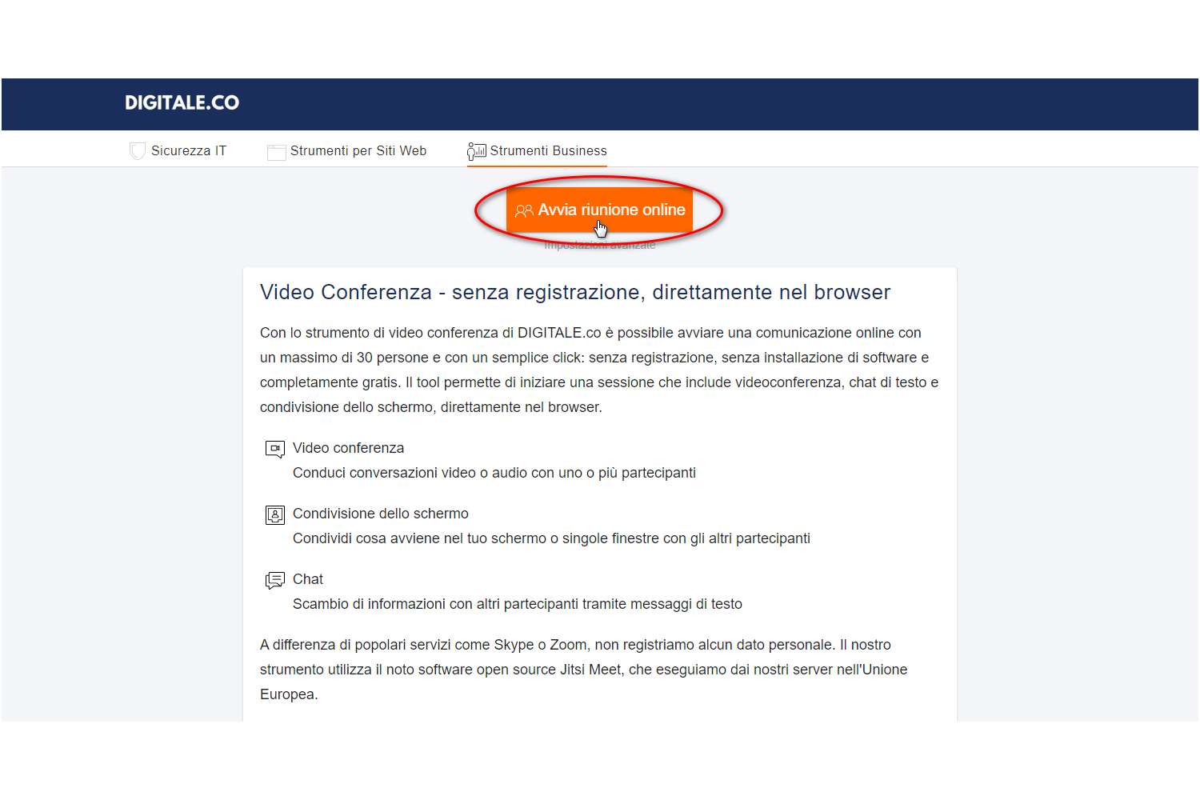This screenshot has width=1200, height=800.
Task: Click the 'Chat' feature title
Action: pyautogui.click(x=308, y=579)
